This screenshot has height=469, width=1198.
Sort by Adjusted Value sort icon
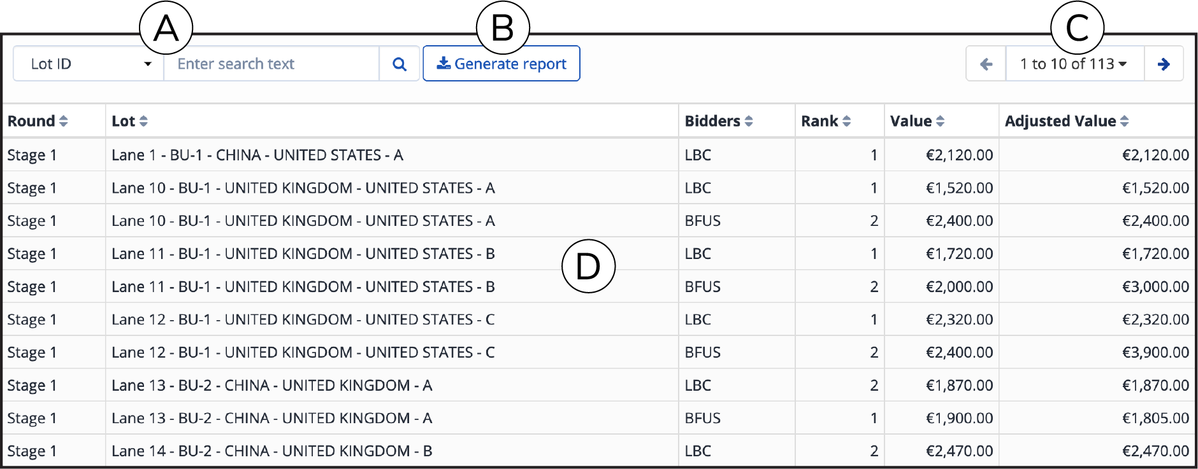[1124, 121]
